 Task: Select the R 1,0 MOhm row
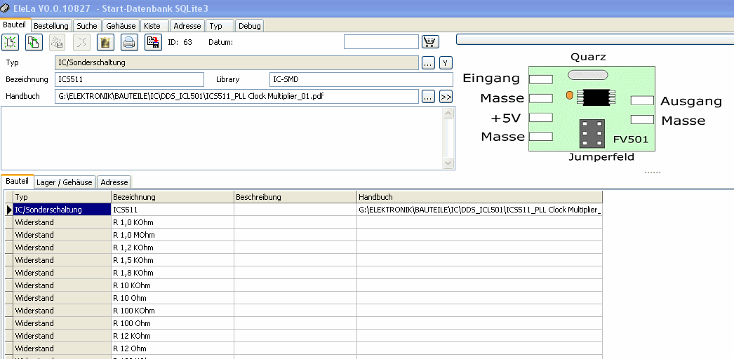(x=303, y=235)
